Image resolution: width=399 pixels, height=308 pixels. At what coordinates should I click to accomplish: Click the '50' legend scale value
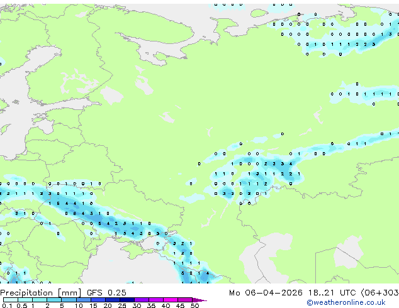(x=194, y=305)
